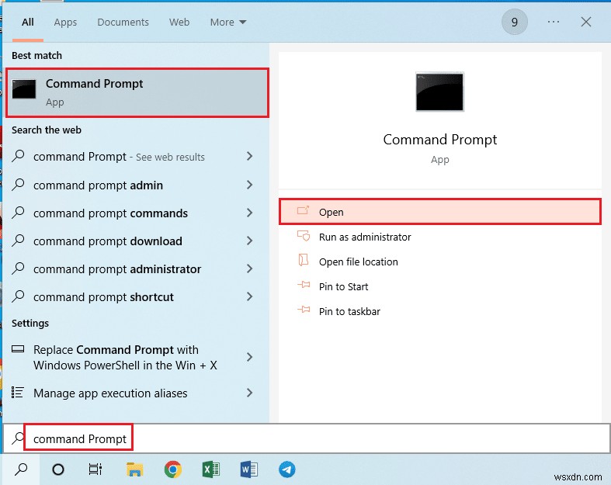Choose Run as administrator
The width and height of the screenshot is (611, 485).
click(x=440, y=237)
